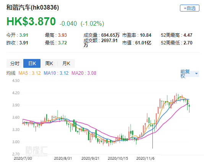Click the 最低 value 3.72
The height and width of the screenshot is (162, 204).
coord(62,43)
